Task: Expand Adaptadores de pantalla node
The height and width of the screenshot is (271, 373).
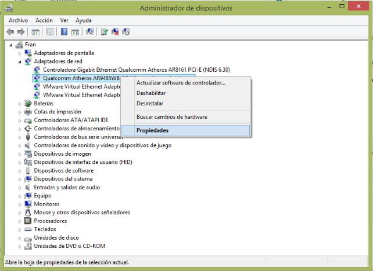Action: pyautogui.click(x=20, y=53)
